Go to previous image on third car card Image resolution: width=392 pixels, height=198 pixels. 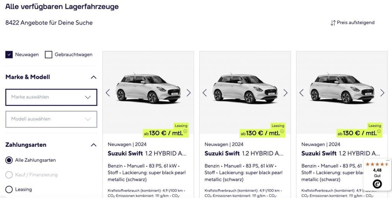(x=301, y=93)
